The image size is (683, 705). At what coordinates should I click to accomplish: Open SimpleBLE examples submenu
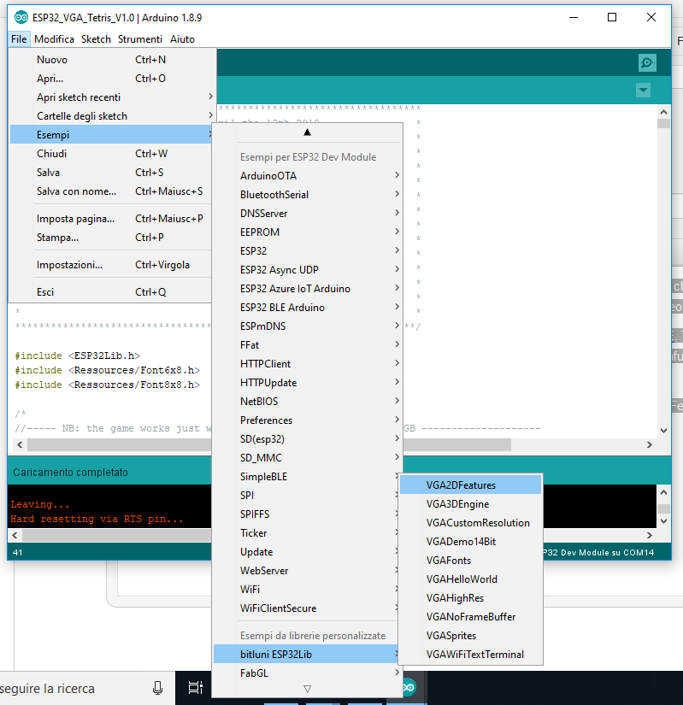pyautogui.click(x=306, y=477)
